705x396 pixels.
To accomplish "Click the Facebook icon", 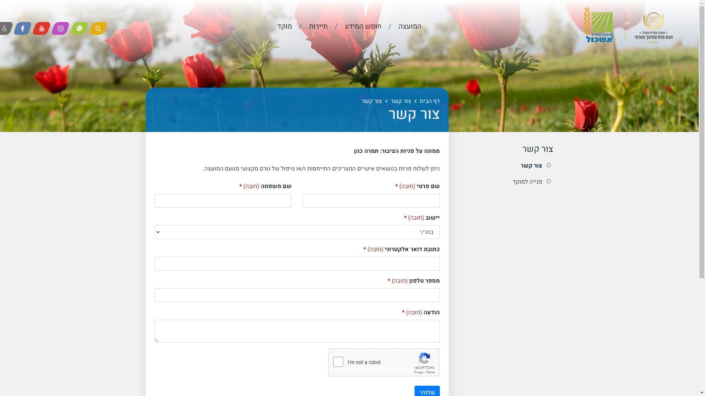I will 22,28.
